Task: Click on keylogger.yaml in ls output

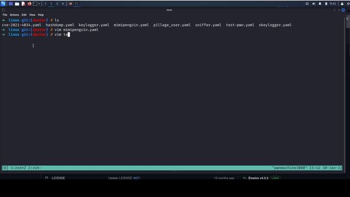Action: click(x=94, y=25)
